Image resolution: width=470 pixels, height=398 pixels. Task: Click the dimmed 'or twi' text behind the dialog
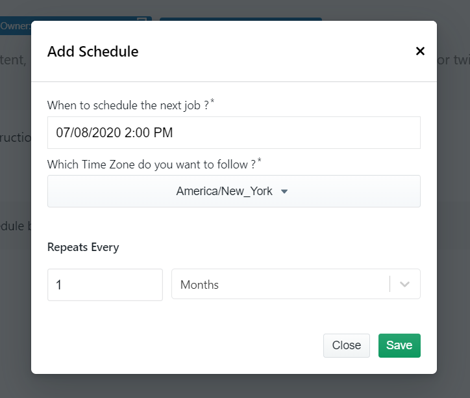(453, 60)
